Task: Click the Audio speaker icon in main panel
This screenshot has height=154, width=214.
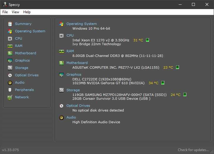Action: point(62,118)
